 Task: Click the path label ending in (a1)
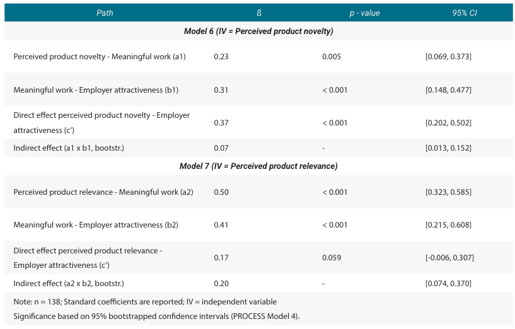pos(100,57)
